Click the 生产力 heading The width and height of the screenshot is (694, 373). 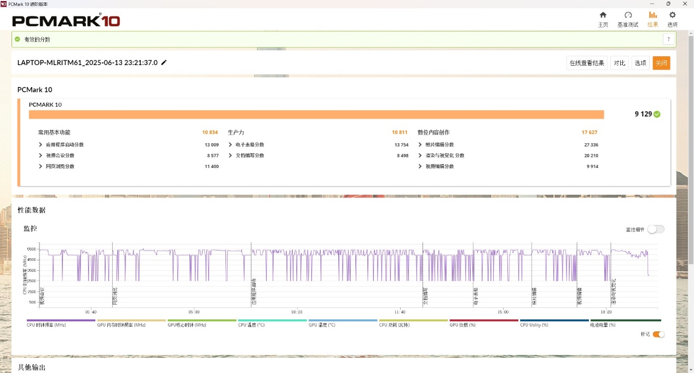coord(236,132)
